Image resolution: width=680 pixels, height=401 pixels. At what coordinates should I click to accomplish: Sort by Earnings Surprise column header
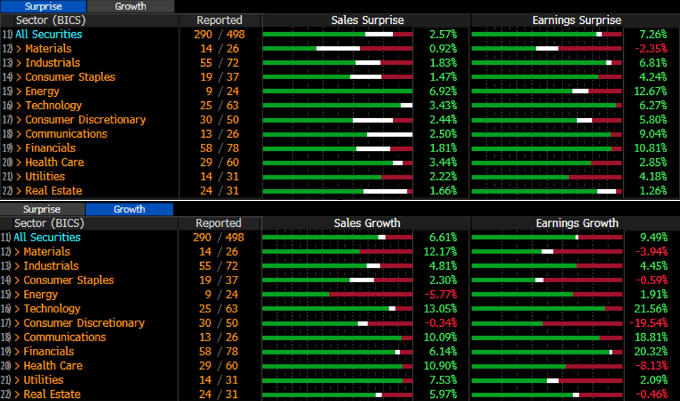click(577, 20)
